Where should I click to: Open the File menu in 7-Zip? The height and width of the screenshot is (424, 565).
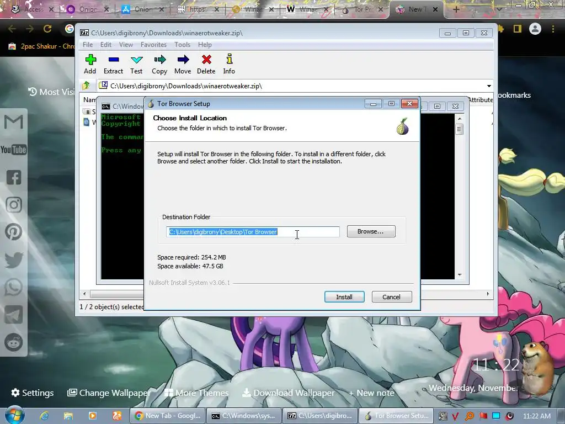88,45
